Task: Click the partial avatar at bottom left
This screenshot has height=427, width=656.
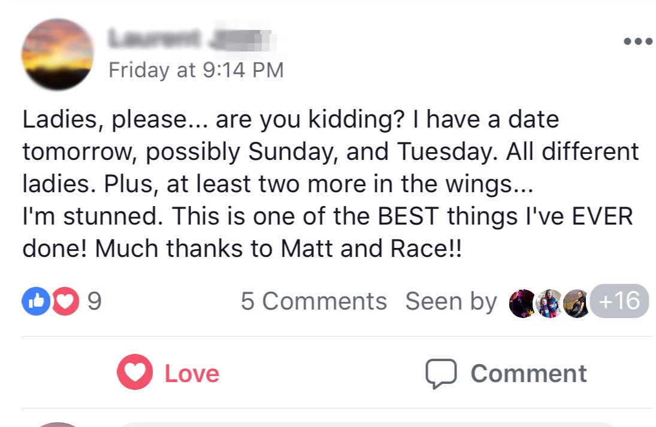Action: [x=58, y=424]
